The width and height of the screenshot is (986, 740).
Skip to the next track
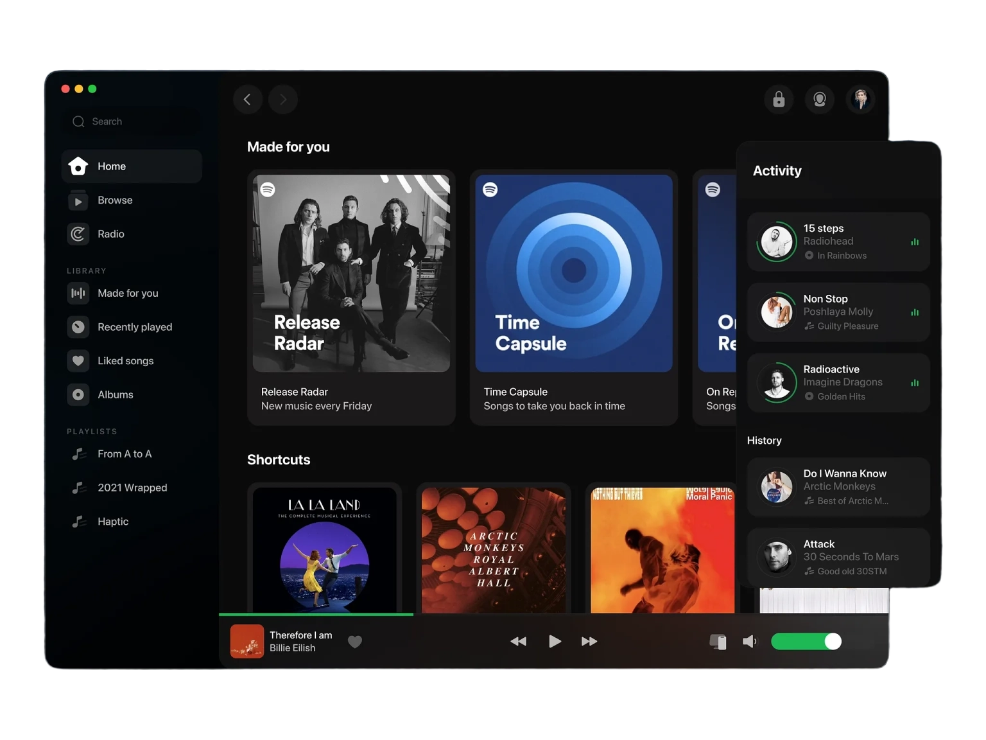click(x=589, y=642)
